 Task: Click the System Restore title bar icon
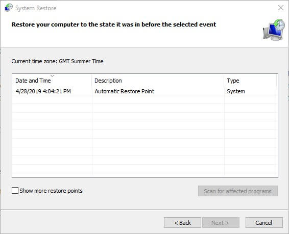pos(9,8)
